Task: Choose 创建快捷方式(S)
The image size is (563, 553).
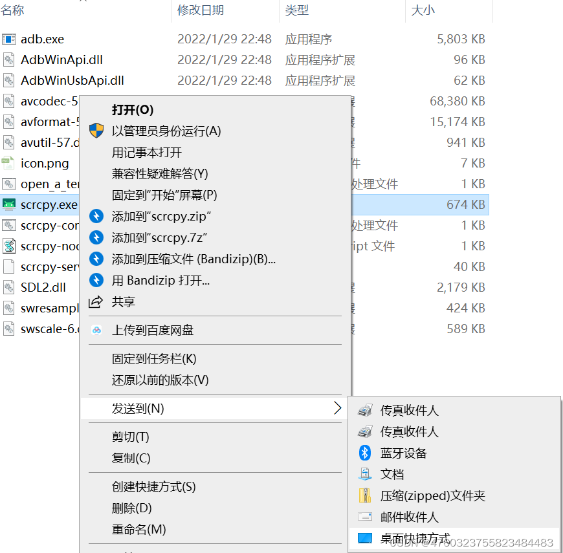Action: click(x=153, y=487)
